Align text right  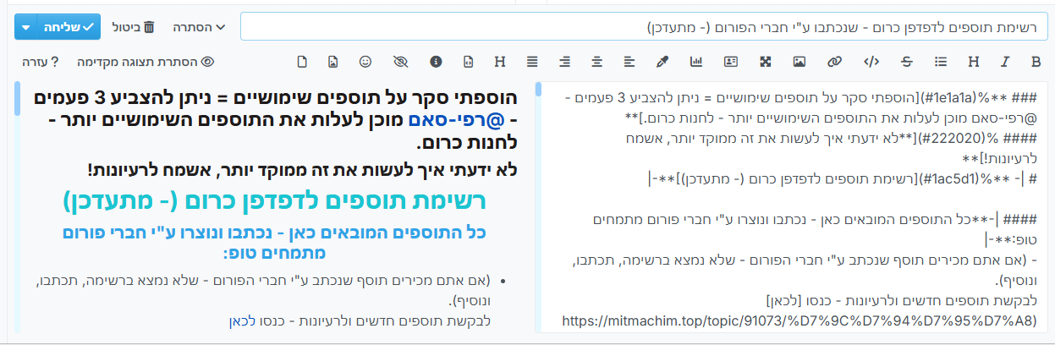[x=564, y=61]
